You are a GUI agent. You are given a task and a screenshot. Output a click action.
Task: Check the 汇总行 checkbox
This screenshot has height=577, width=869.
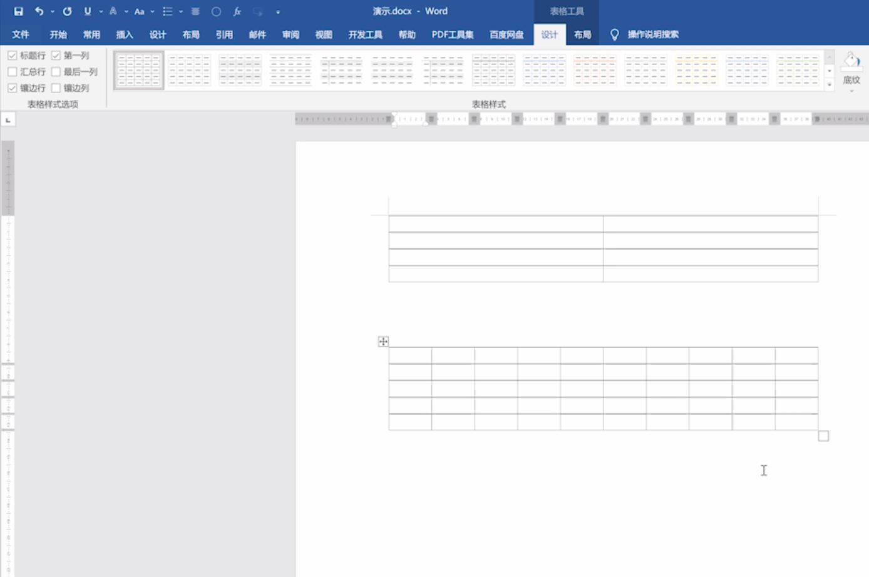(12, 72)
